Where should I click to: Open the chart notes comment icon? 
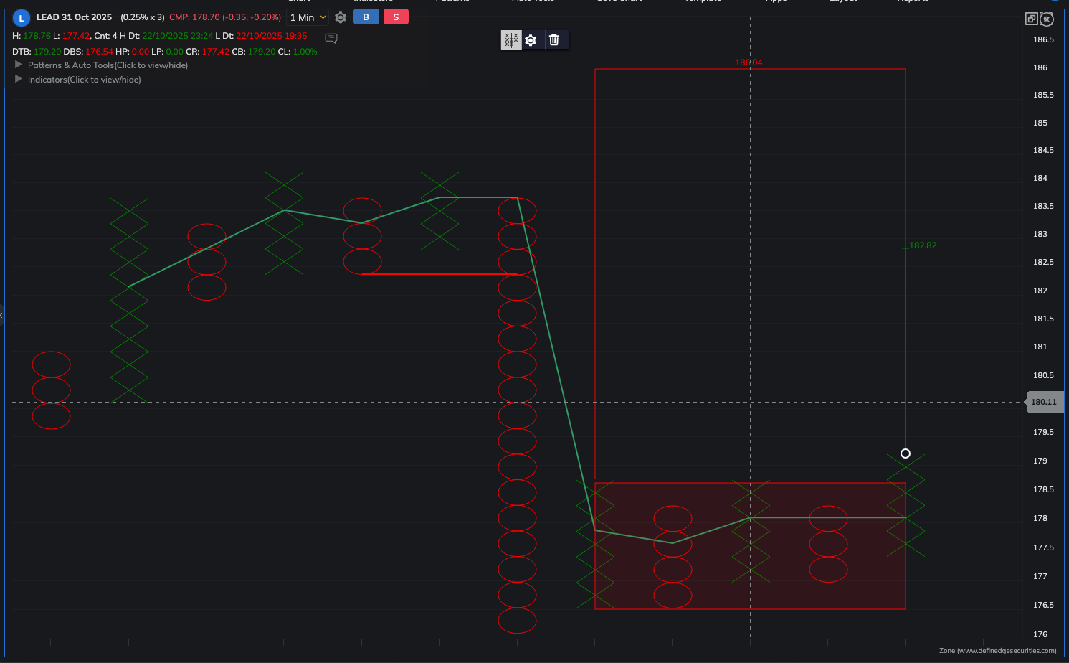pos(331,38)
